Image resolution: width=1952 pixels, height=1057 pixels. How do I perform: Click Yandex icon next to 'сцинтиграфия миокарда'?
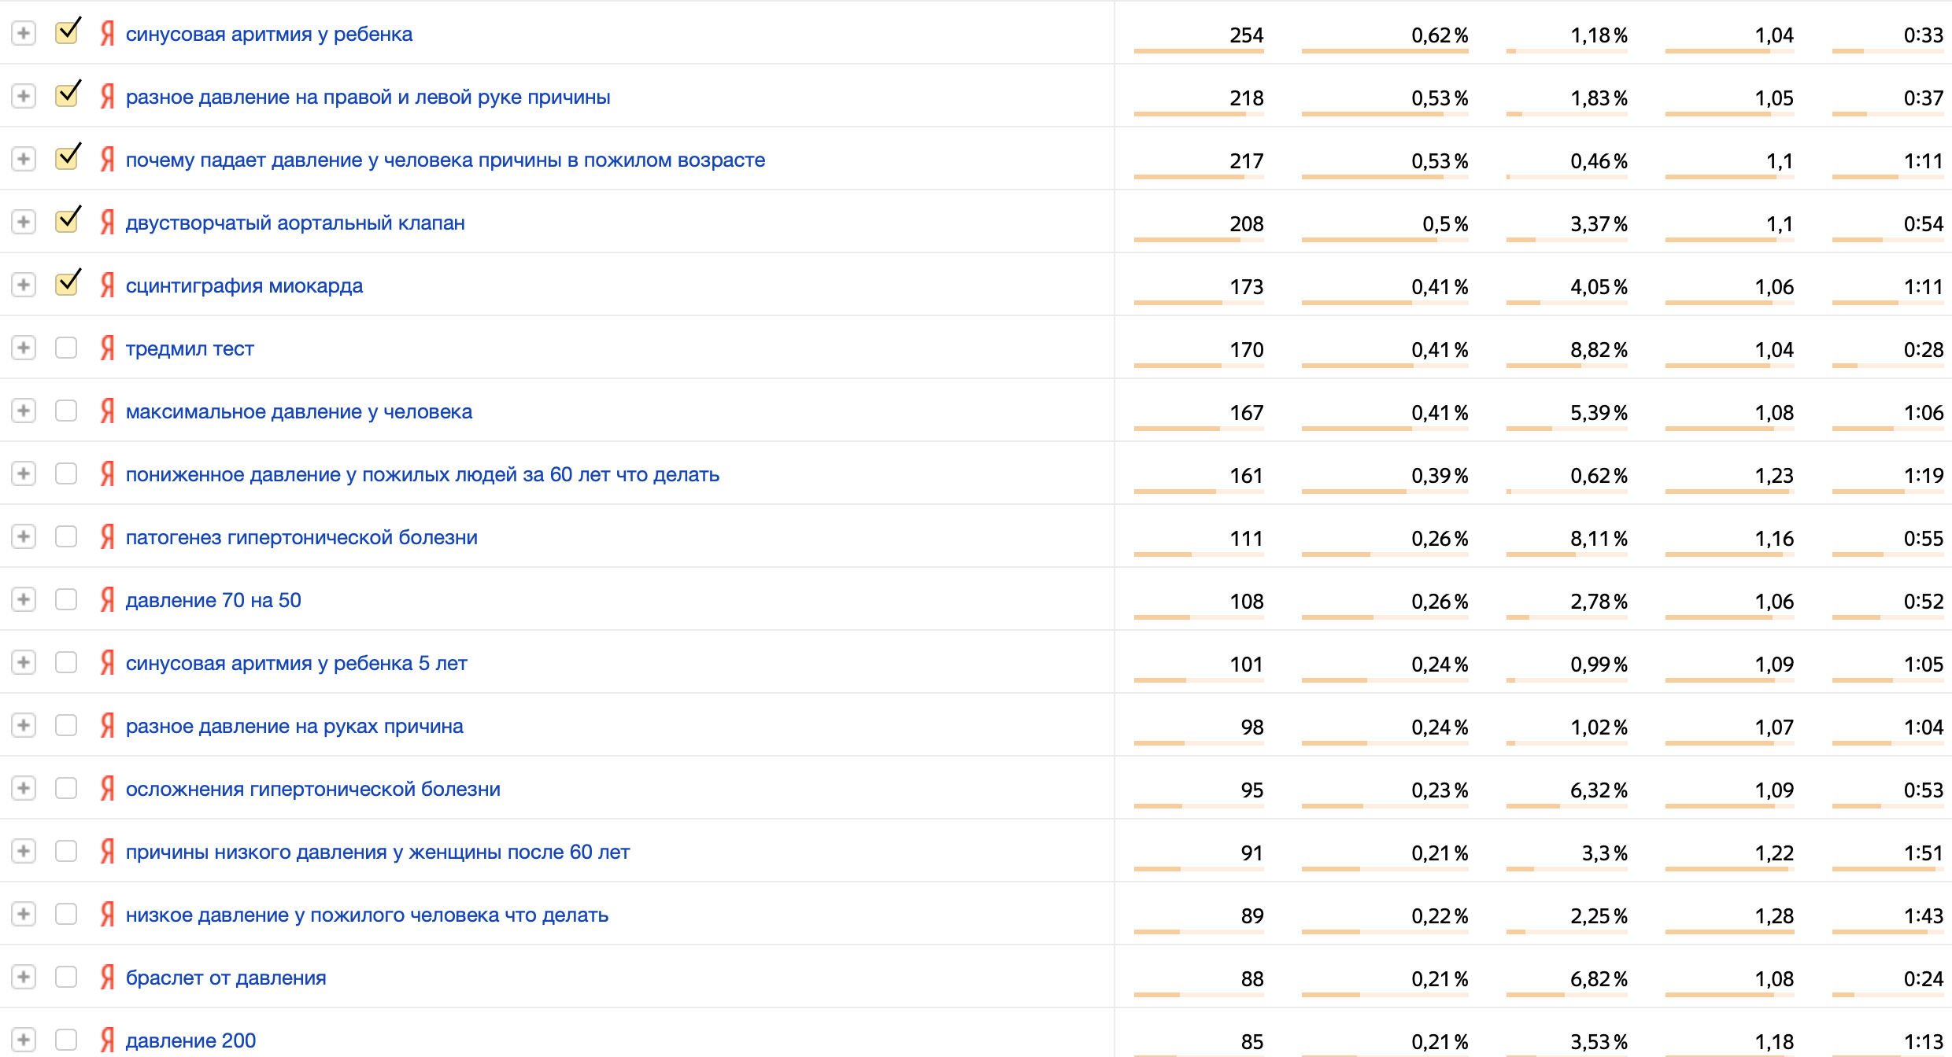click(x=108, y=285)
